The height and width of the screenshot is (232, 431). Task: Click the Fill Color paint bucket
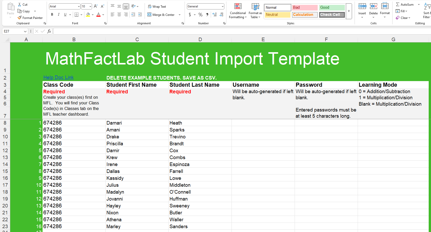click(88, 15)
